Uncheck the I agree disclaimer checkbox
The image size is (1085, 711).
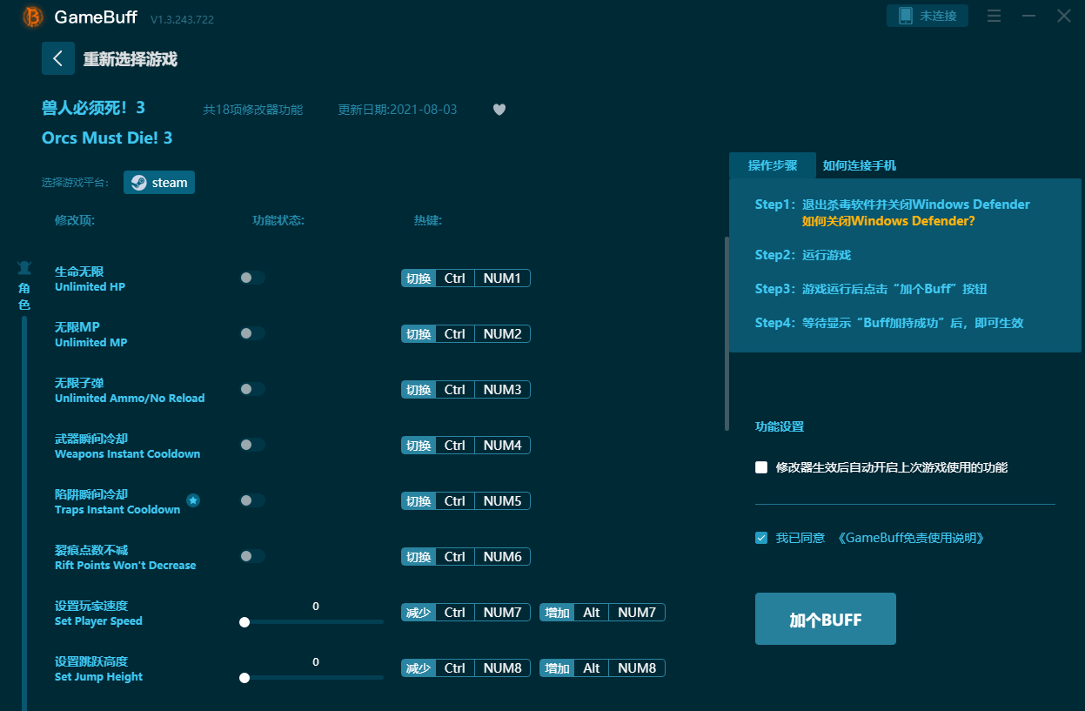coord(761,538)
